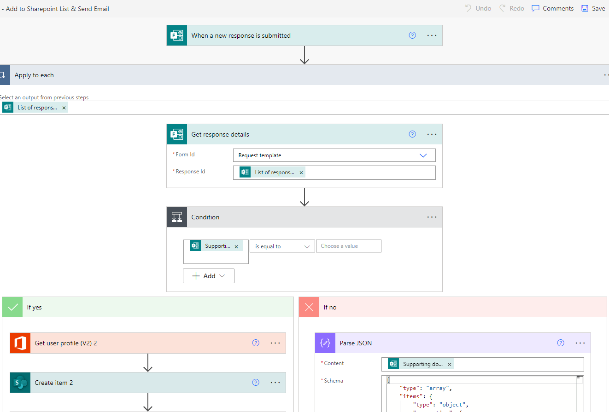This screenshot has height=412, width=609.
Task: Click the 'If no' cross icon
Action: point(309,307)
